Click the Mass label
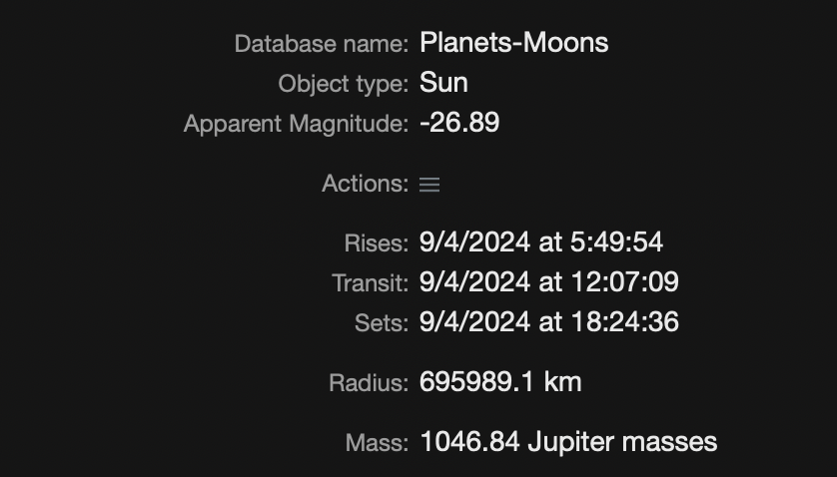Viewport: 837px width, 477px height. pos(377,442)
